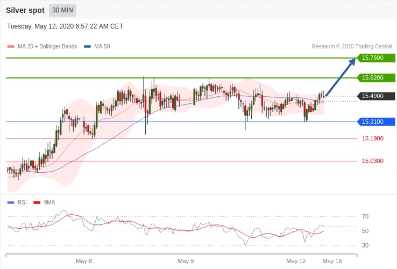
Task: Click the 30 MIN timeframe badge
Action: click(x=62, y=10)
